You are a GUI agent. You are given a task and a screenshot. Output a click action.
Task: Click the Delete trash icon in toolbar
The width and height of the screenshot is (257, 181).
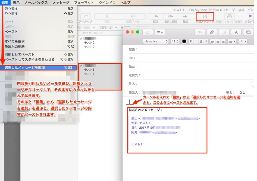tap(107, 16)
